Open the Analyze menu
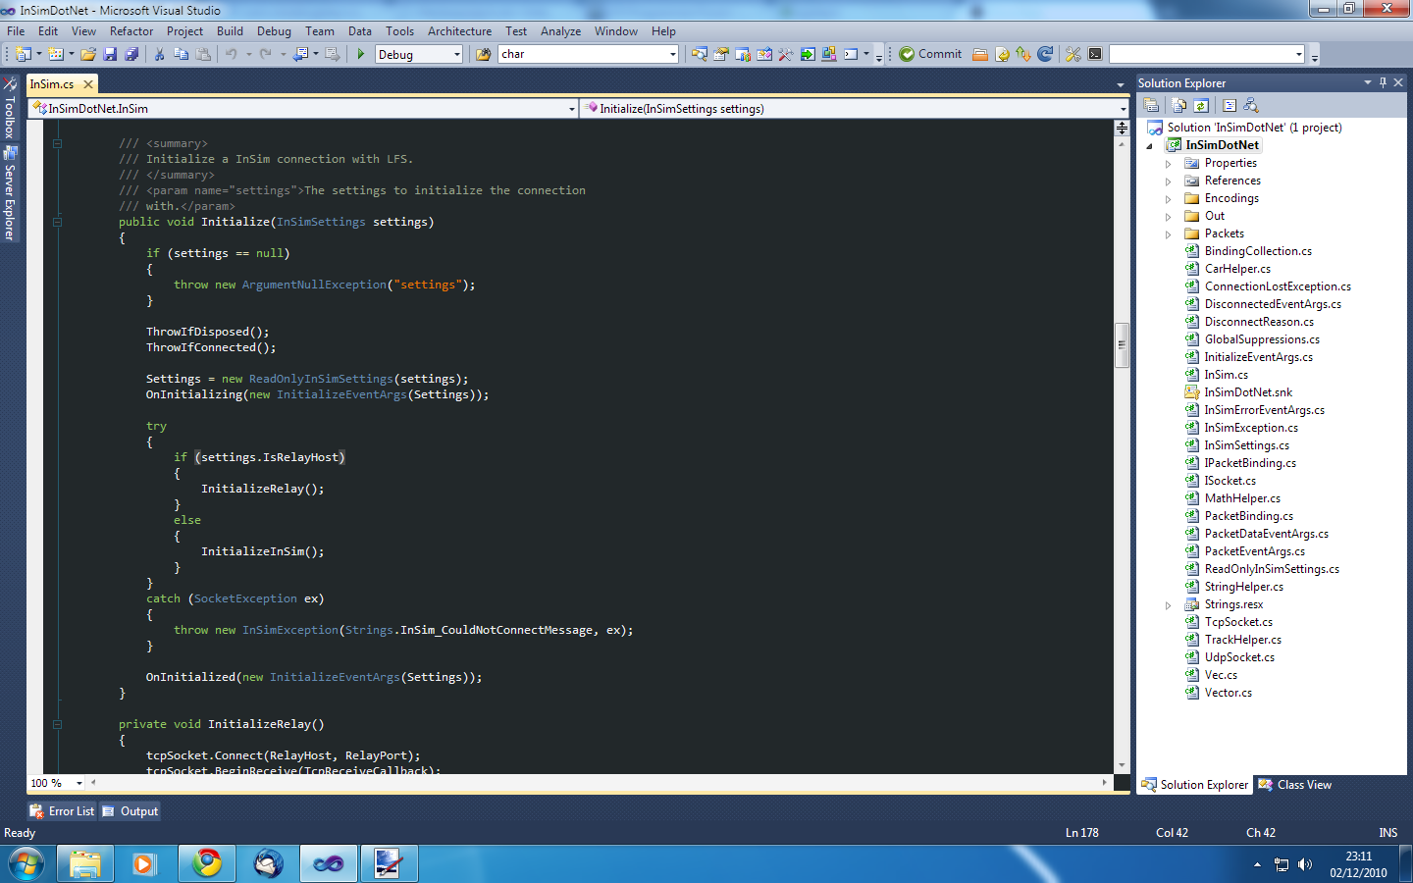 (560, 31)
